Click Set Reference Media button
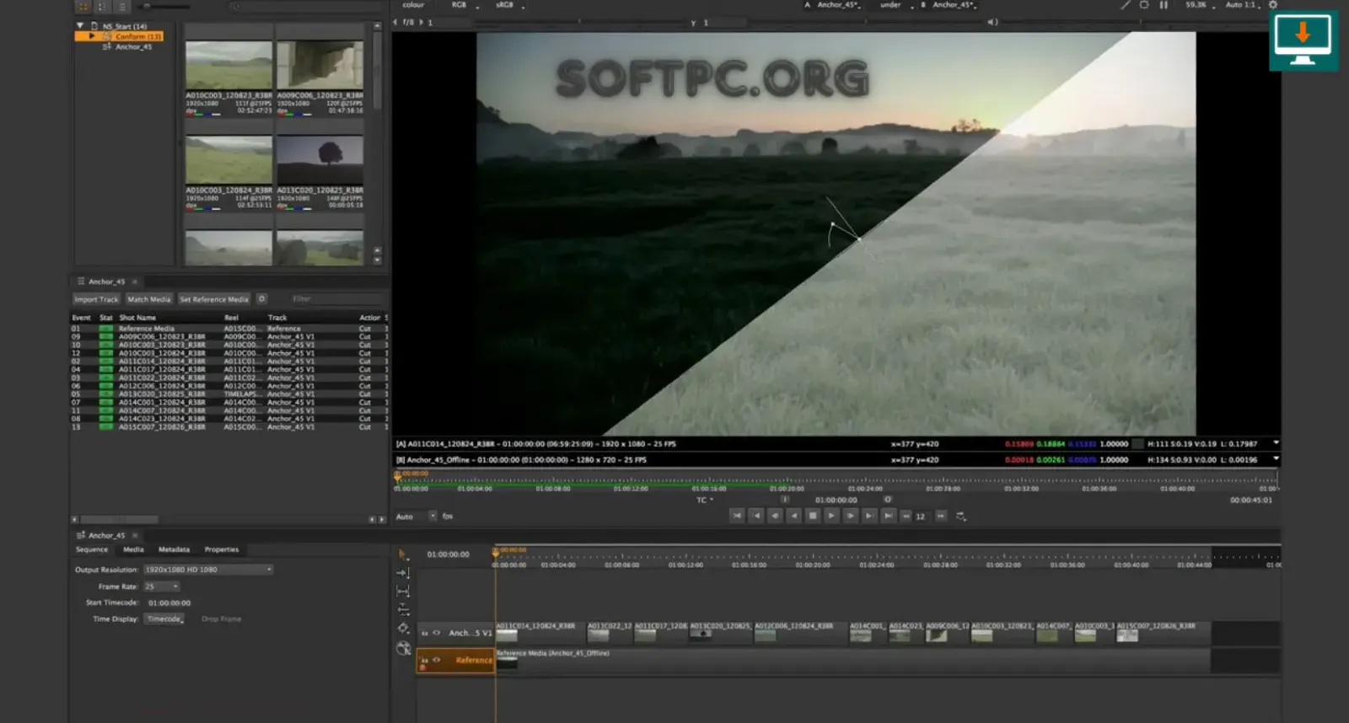 214,299
